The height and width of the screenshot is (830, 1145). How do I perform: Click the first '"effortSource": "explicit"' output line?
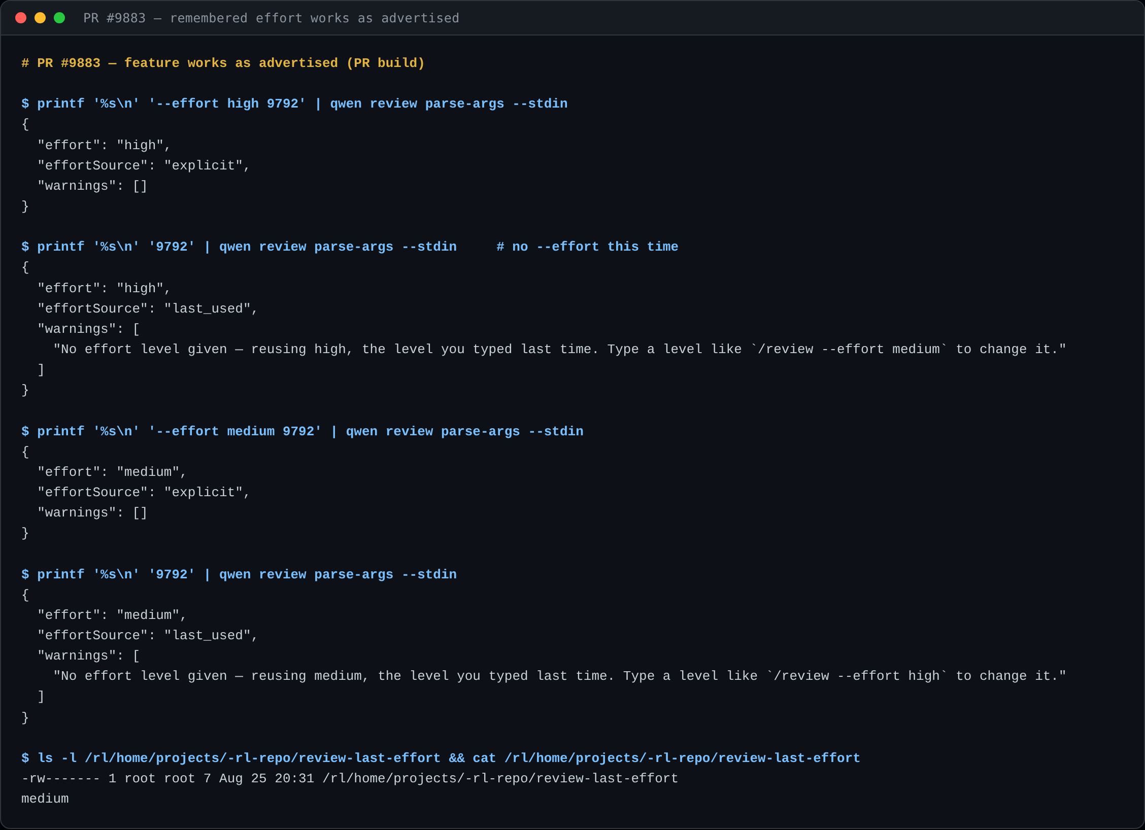(144, 165)
